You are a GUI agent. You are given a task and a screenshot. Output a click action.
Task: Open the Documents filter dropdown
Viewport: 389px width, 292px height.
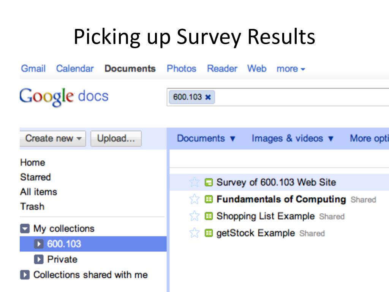(206, 138)
